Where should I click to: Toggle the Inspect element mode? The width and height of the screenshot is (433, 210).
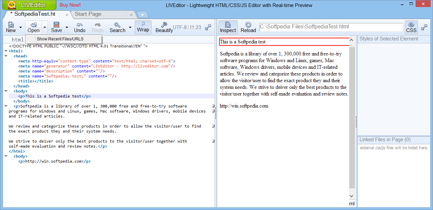[228, 27]
